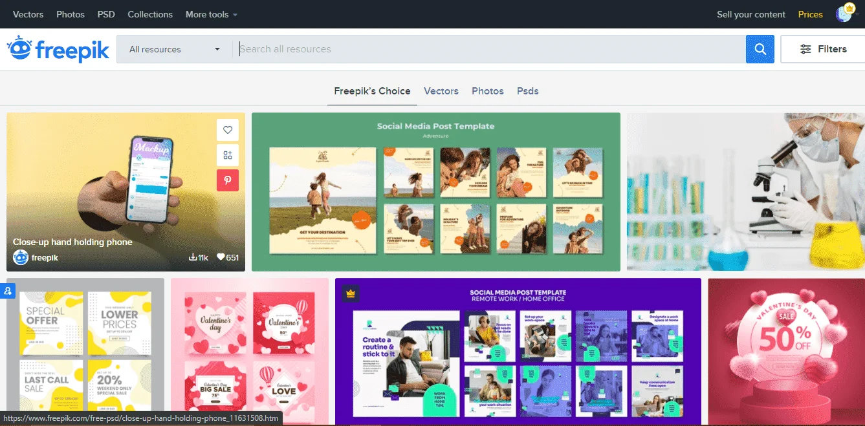Open the purple remote work template
Viewport: 865px width, 426px height.
pos(518,351)
